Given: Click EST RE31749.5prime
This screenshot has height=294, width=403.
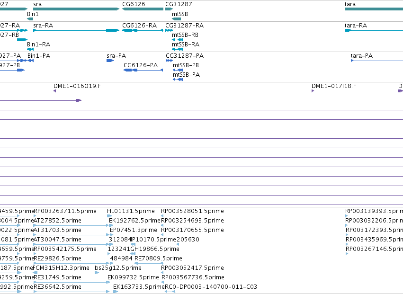Looking at the screenshot, I should (x=58, y=277).
